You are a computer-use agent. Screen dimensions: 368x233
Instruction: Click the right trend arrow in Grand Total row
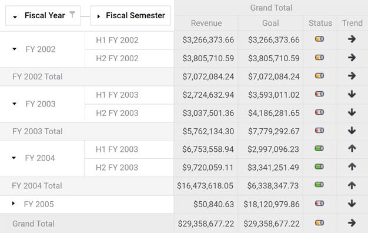point(352,222)
